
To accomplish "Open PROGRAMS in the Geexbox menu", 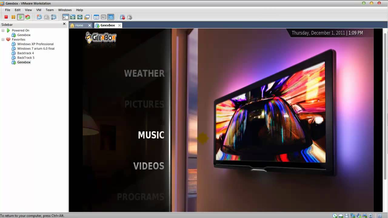I will click(x=141, y=197).
